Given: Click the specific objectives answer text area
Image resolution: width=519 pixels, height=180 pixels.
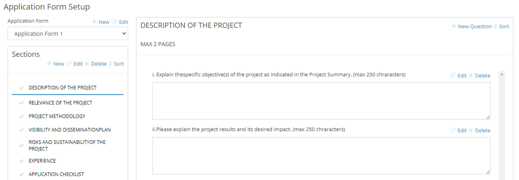Looking at the screenshot, I should [321, 101].
